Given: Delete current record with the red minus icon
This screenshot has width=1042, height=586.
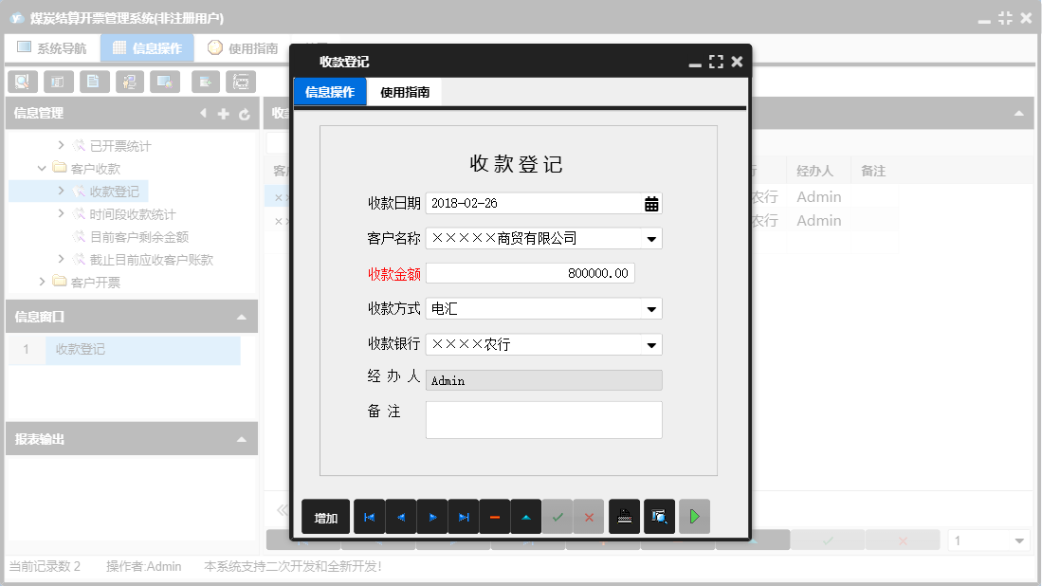Looking at the screenshot, I should [x=494, y=516].
